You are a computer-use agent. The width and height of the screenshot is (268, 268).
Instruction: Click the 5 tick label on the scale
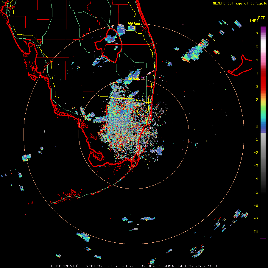pos(257,60)
